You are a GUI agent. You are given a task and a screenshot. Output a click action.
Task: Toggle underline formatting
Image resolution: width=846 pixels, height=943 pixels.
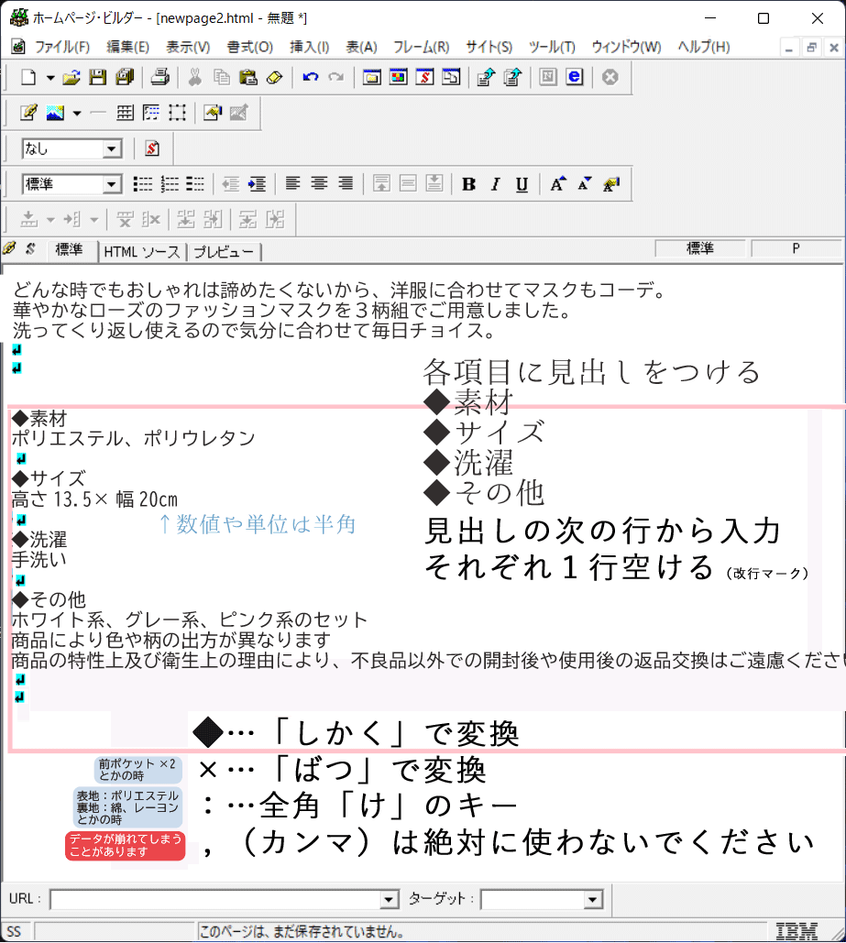[522, 184]
